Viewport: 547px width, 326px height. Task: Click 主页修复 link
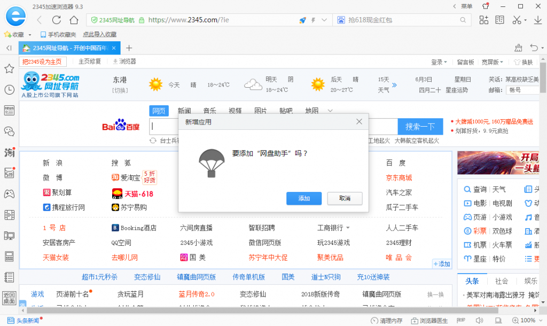pyautogui.click(x=90, y=62)
